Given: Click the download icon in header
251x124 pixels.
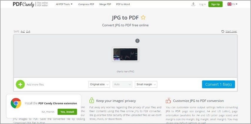Looking at the screenshot, I should pos(193,4).
